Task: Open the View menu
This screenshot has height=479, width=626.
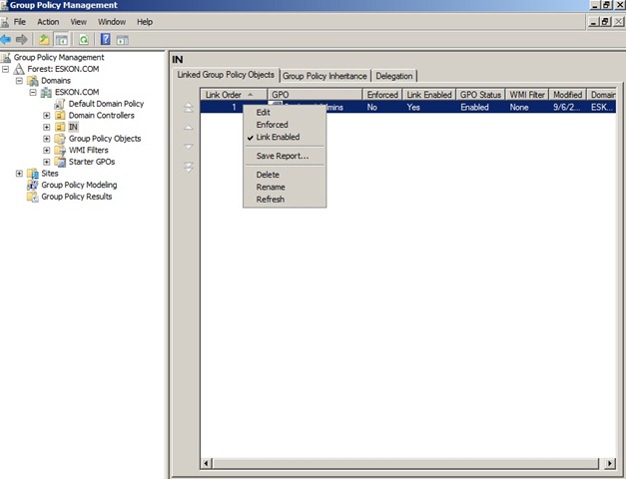Action: pos(78,22)
